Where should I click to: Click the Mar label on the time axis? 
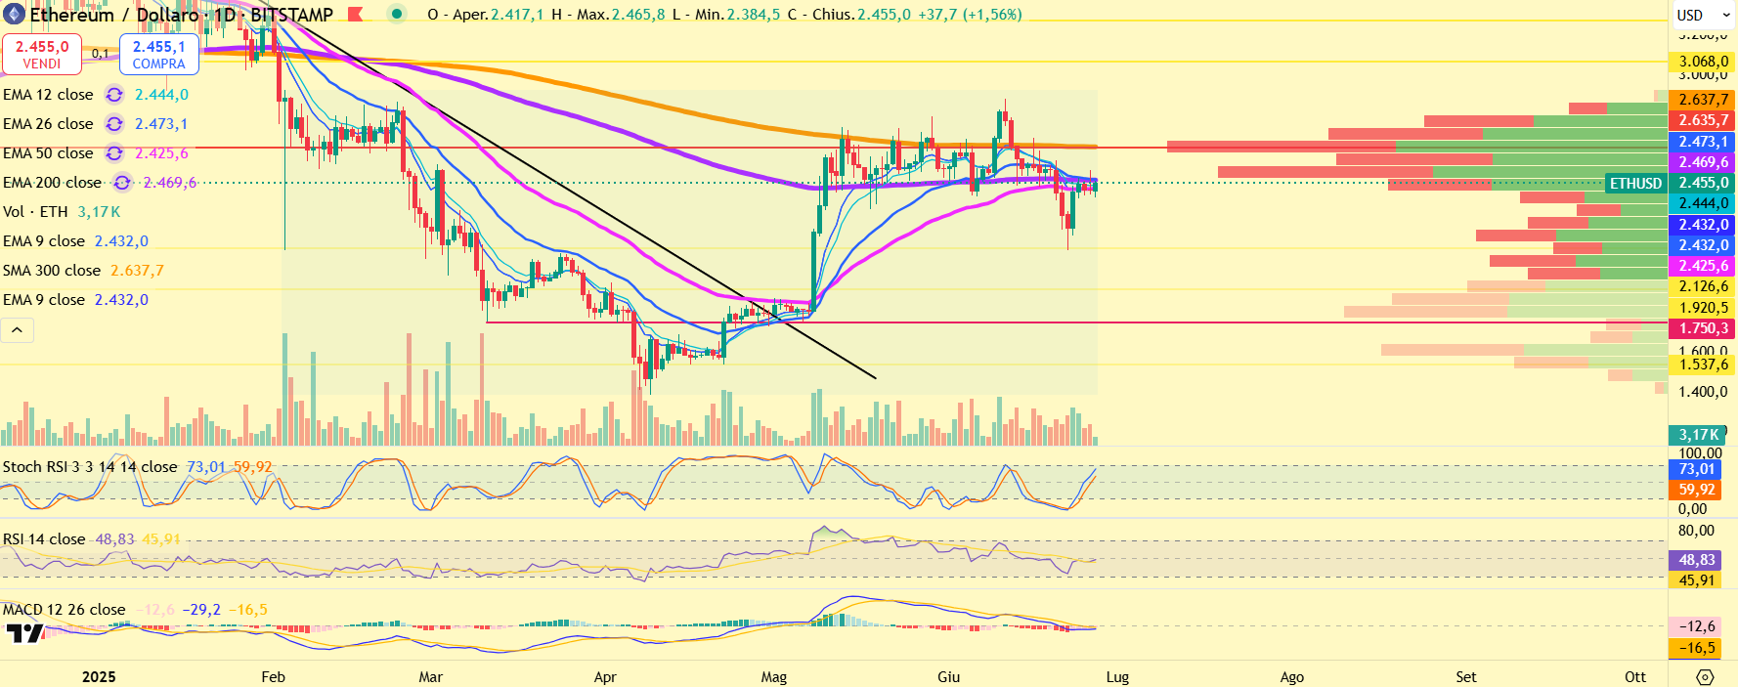430,677
